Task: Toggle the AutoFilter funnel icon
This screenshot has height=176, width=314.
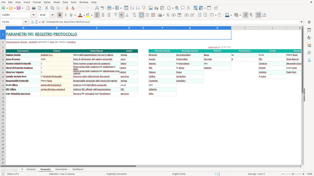Action: coord(143,8)
